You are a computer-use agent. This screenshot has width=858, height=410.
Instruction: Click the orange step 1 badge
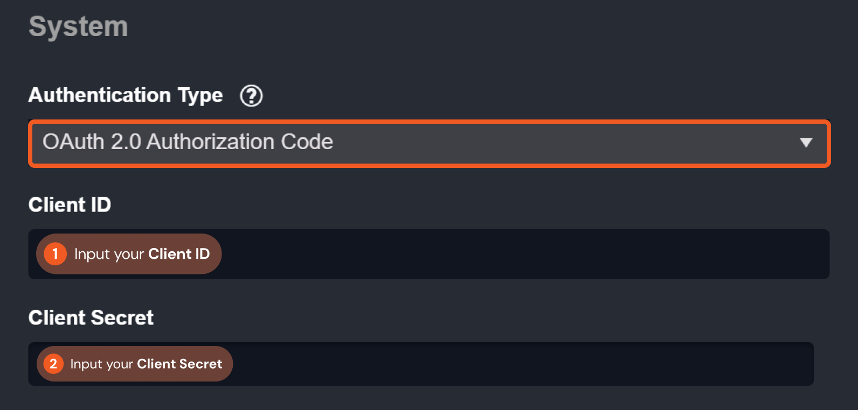pos(55,254)
